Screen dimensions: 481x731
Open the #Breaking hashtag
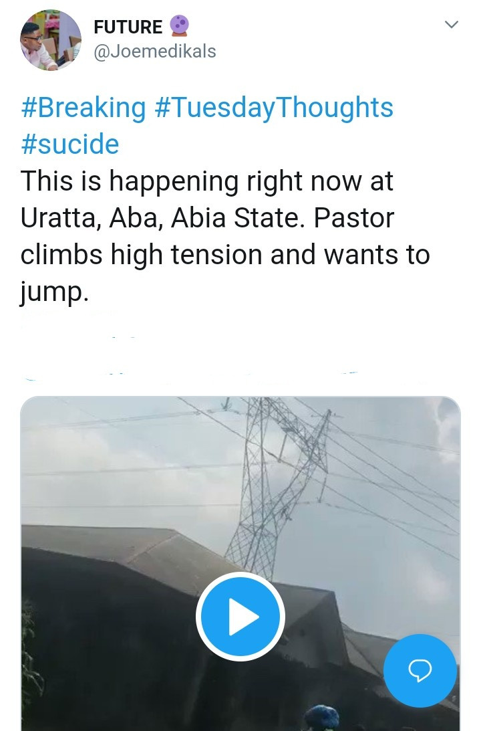coord(84,107)
